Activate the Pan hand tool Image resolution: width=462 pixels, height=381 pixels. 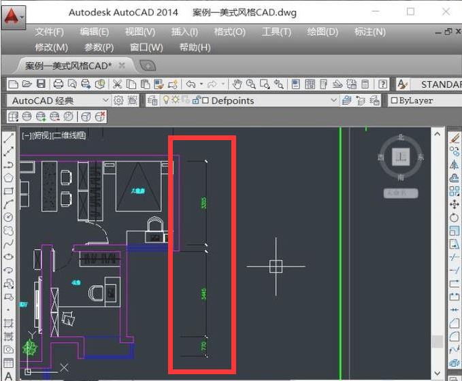click(237, 84)
